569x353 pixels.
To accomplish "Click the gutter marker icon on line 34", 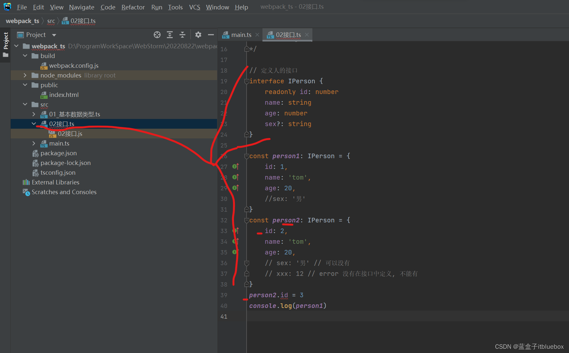I will 236,241.
